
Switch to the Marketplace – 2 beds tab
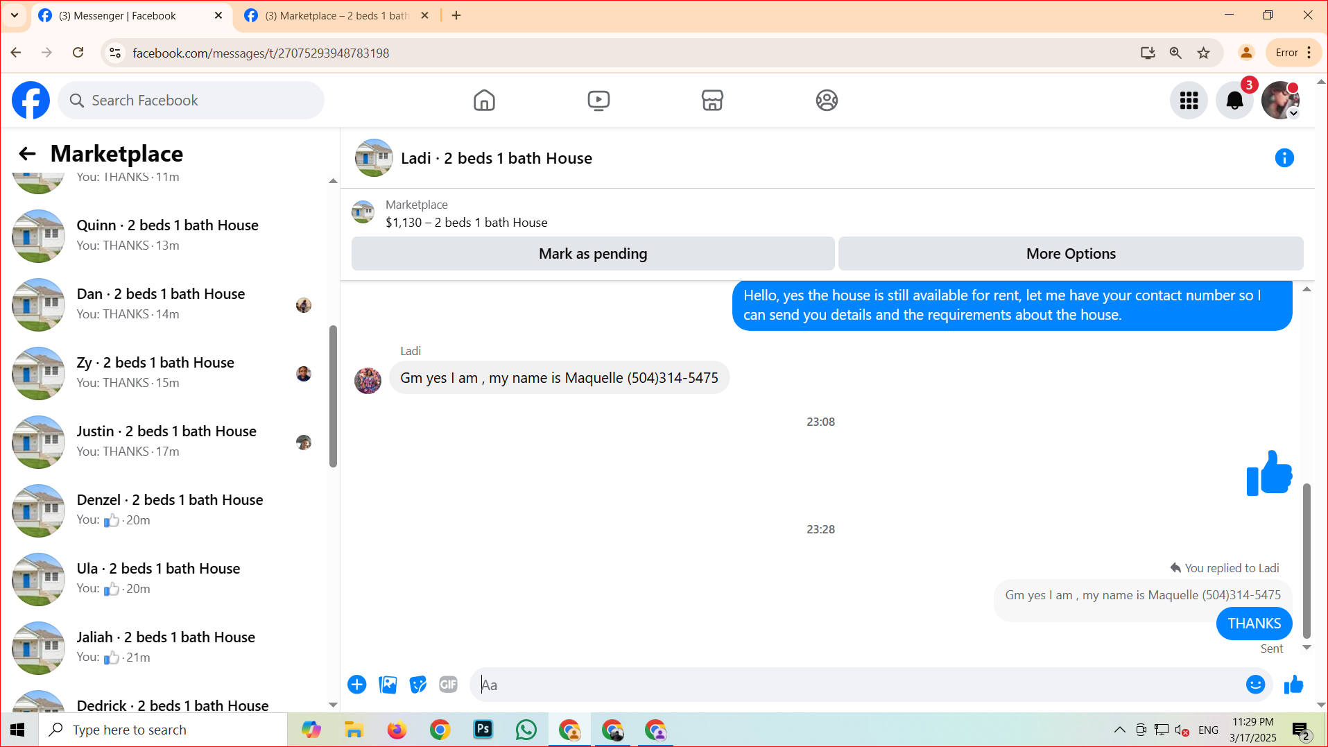point(337,15)
